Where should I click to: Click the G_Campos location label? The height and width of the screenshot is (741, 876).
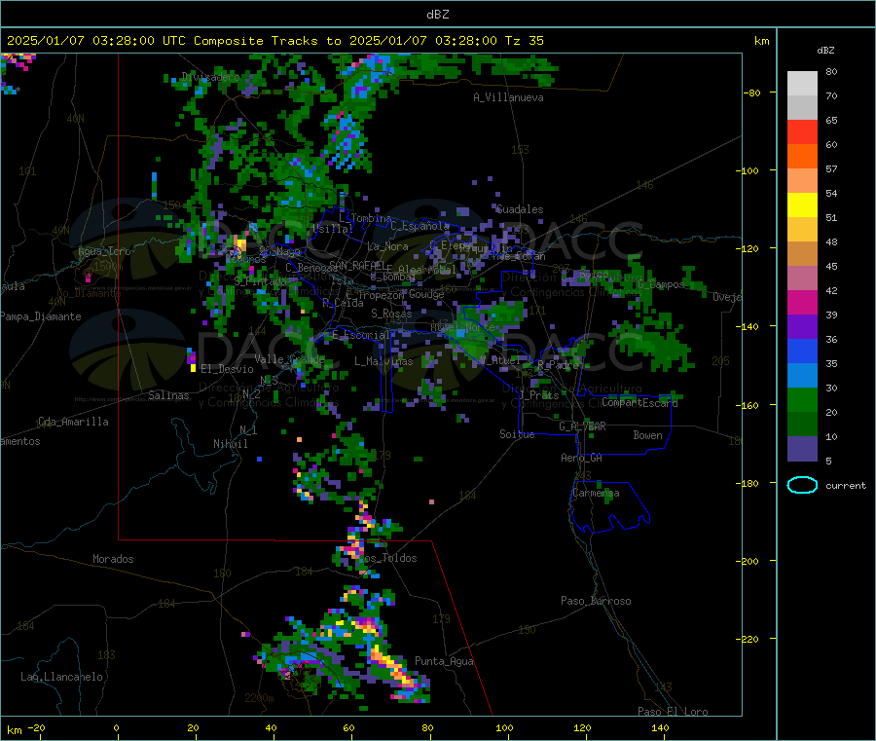(661, 284)
